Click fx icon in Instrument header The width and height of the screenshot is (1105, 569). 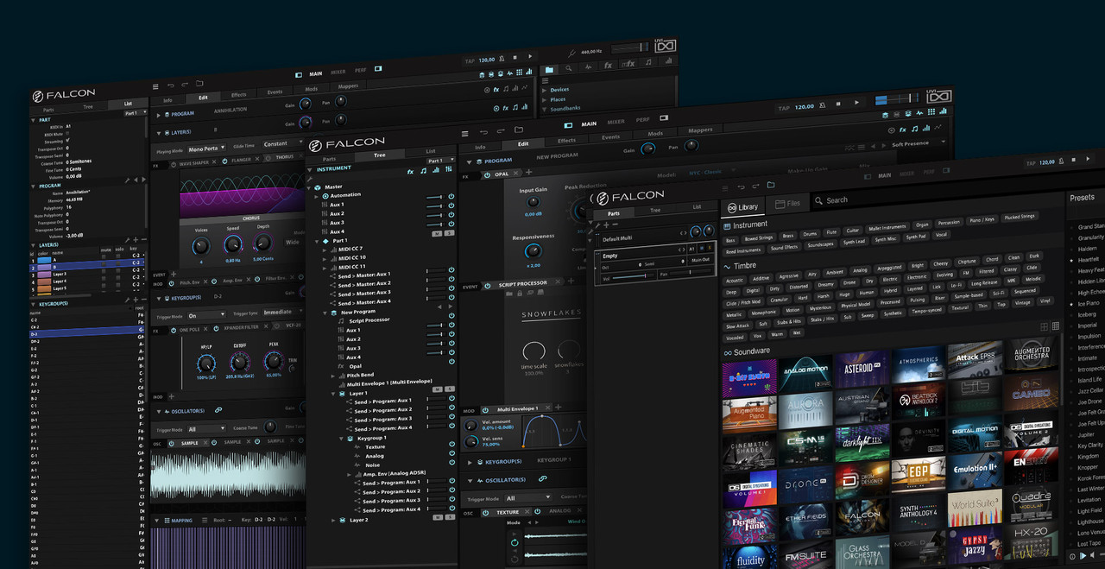pyautogui.click(x=410, y=171)
